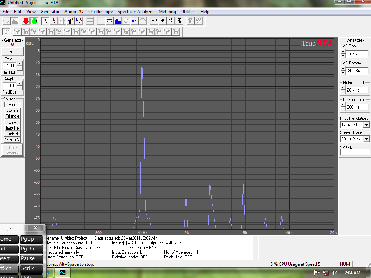This screenshot has height=278, width=371.
Task: Increase generator Ampl. with up arrow
Action: [20, 84]
